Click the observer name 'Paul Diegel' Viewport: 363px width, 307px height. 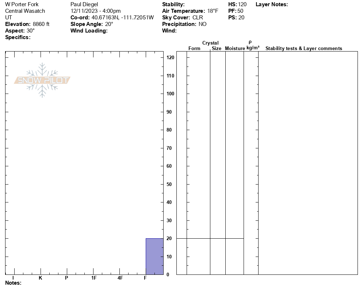pos(84,4)
